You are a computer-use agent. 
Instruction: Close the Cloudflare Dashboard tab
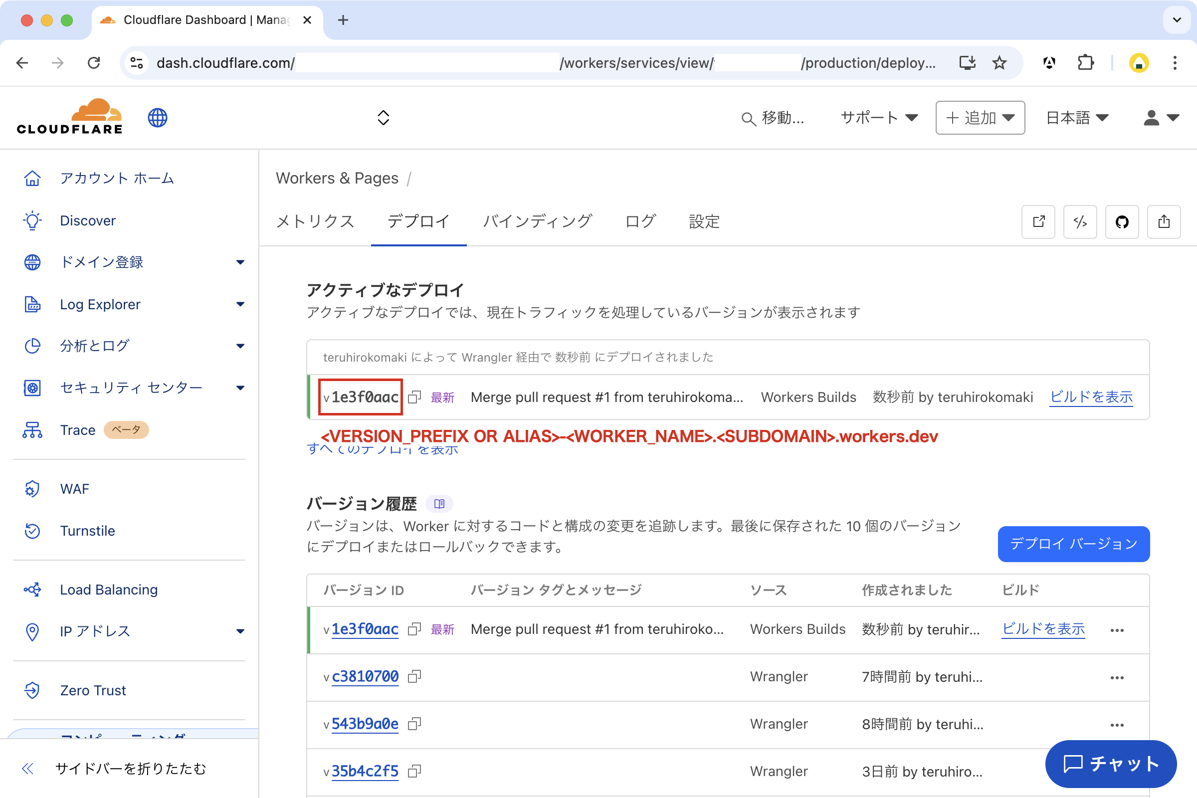coord(307,20)
